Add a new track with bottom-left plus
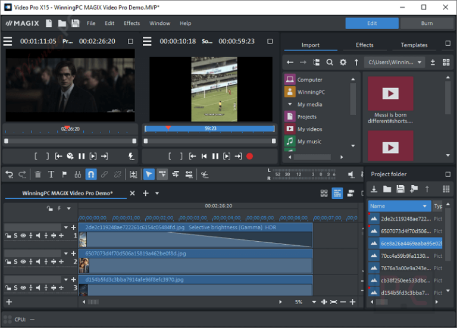Image resolution: width=457 pixels, height=328 pixels. [x=9, y=302]
